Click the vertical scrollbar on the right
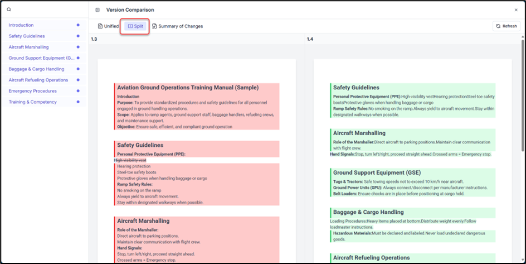526x264 pixels. 522,112
